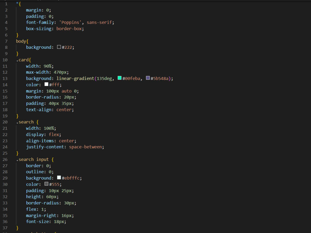
Task: Click the closing brace on line 25
Action: click(x=17, y=153)
